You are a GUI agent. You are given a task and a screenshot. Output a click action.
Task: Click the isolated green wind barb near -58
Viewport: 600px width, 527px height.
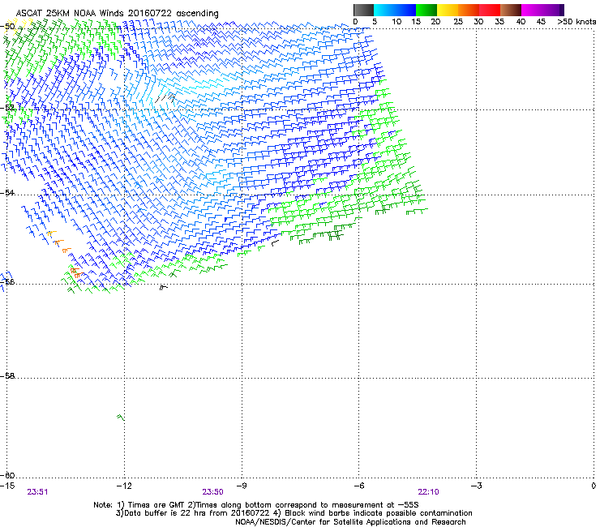coord(121,418)
